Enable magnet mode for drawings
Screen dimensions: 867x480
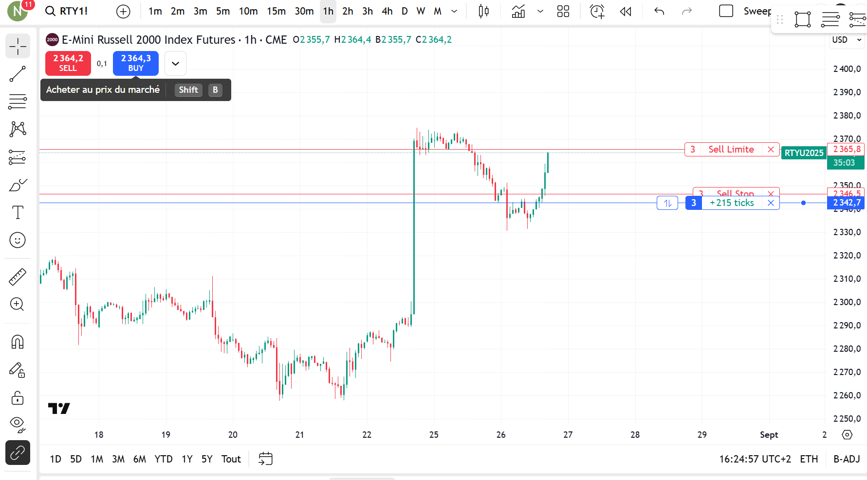point(18,342)
